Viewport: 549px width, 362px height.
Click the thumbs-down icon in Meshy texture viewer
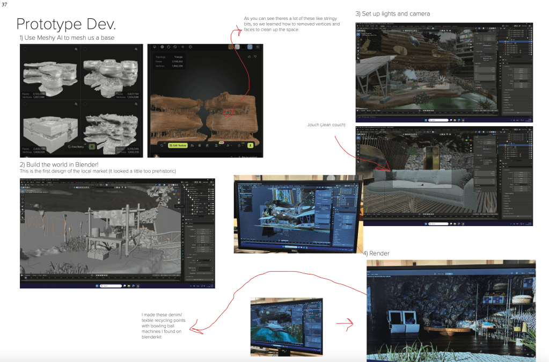(256, 56)
